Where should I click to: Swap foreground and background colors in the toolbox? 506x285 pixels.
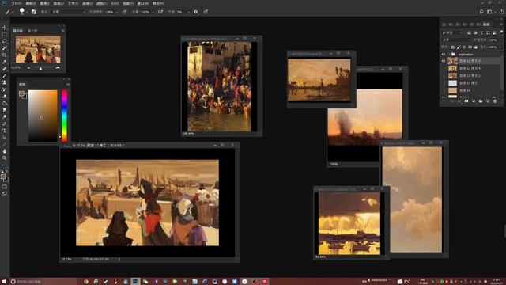coord(7,171)
